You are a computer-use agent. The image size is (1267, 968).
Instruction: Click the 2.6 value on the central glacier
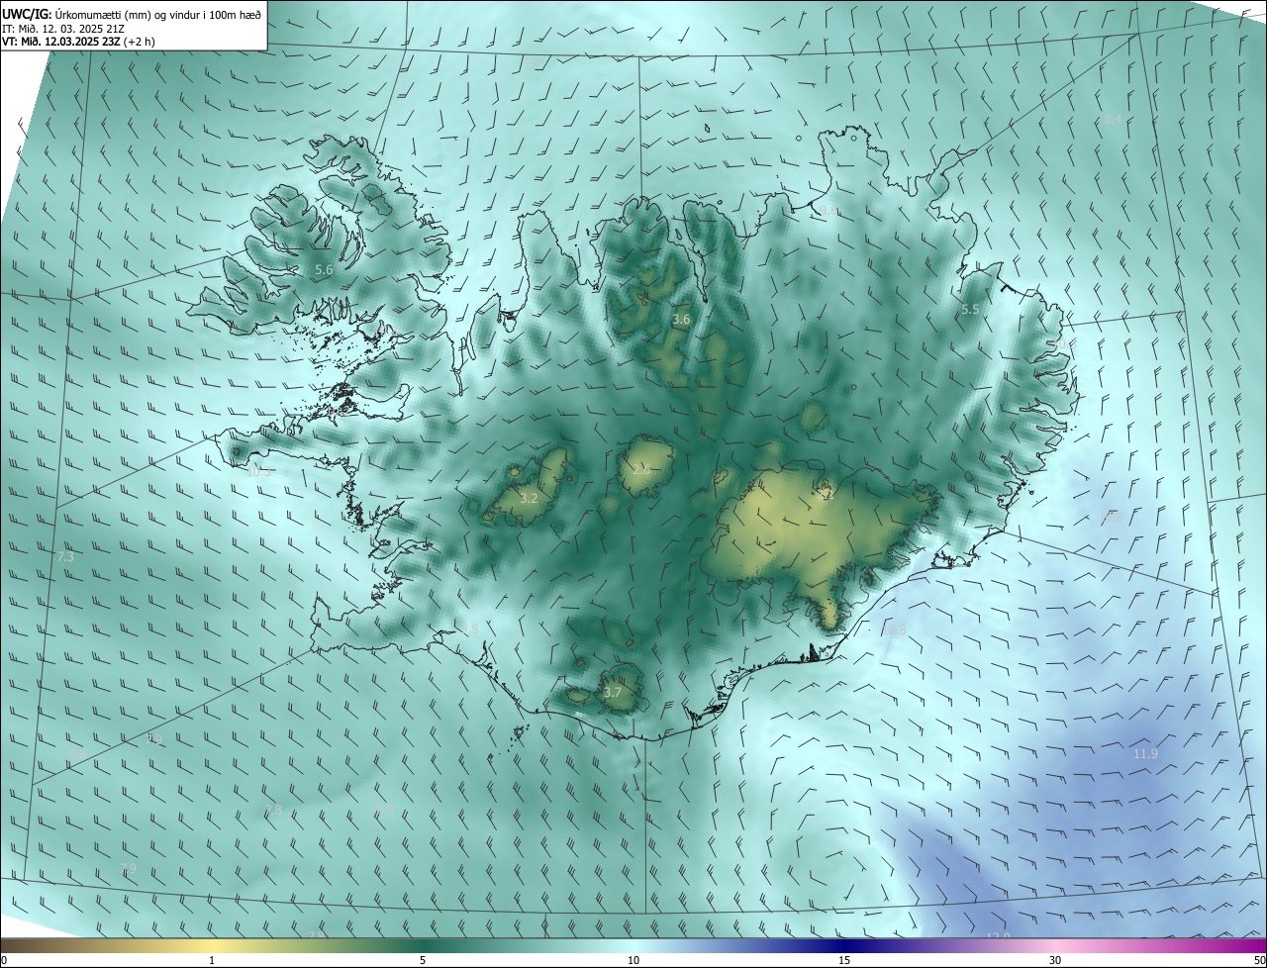(641, 469)
